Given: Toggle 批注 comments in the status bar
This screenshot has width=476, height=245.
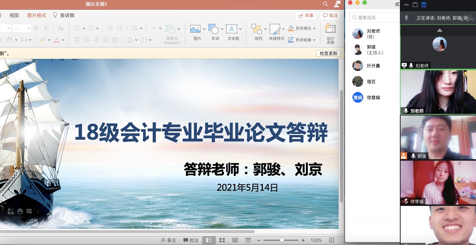Looking at the screenshot, I should (191, 240).
